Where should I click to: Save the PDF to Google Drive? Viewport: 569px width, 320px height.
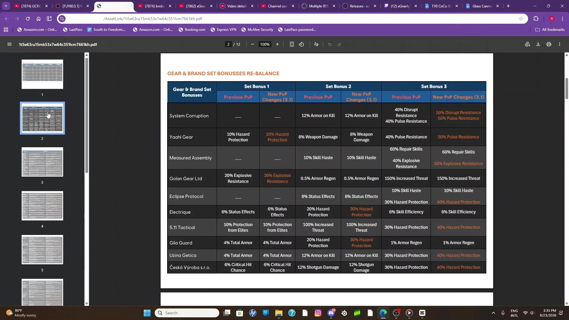tap(528, 44)
